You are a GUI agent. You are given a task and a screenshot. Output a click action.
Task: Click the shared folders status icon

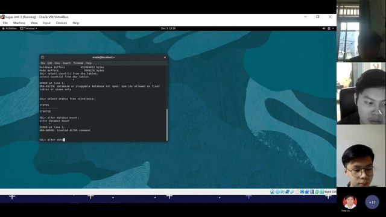[297, 192]
